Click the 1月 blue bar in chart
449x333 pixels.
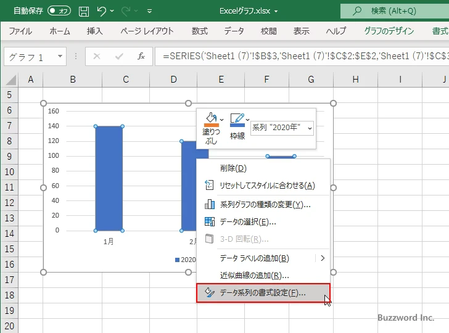tap(109, 178)
